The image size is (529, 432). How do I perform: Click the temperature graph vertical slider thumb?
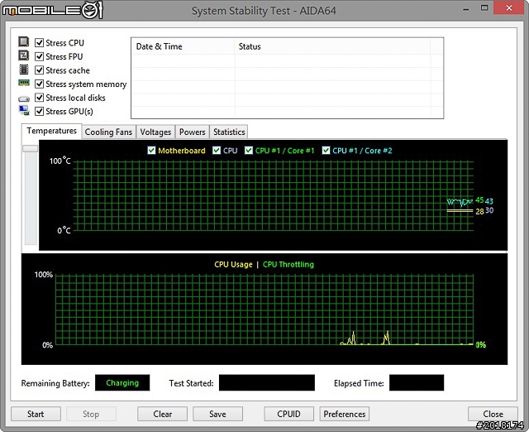coord(30,148)
